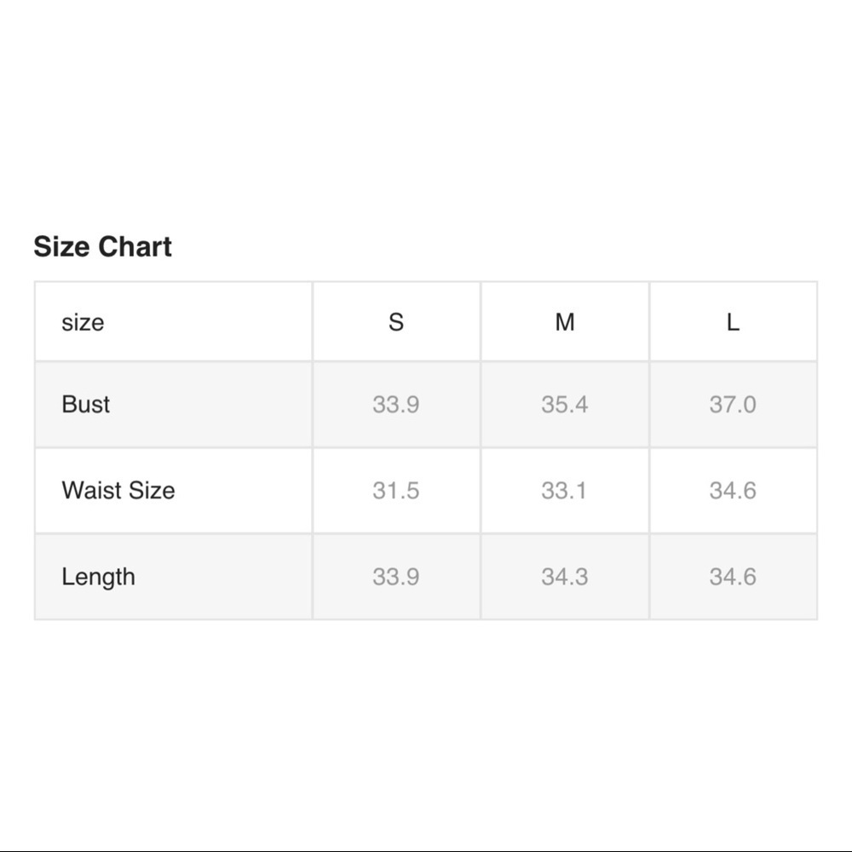This screenshot has height=852, width=852.
Task: Click Waist Size value 33.1
Action: point(564,491)
